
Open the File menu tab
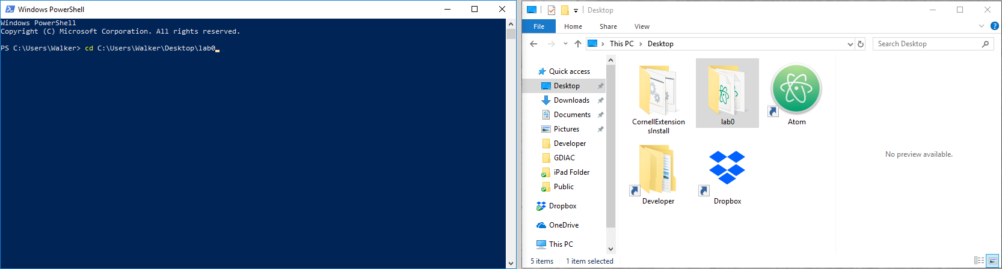pyautogui.click(x=539, y=26)
